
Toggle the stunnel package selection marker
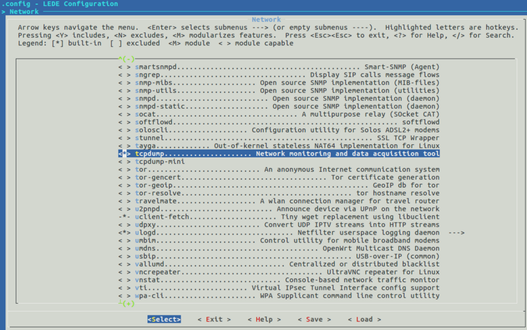(125, 138)
